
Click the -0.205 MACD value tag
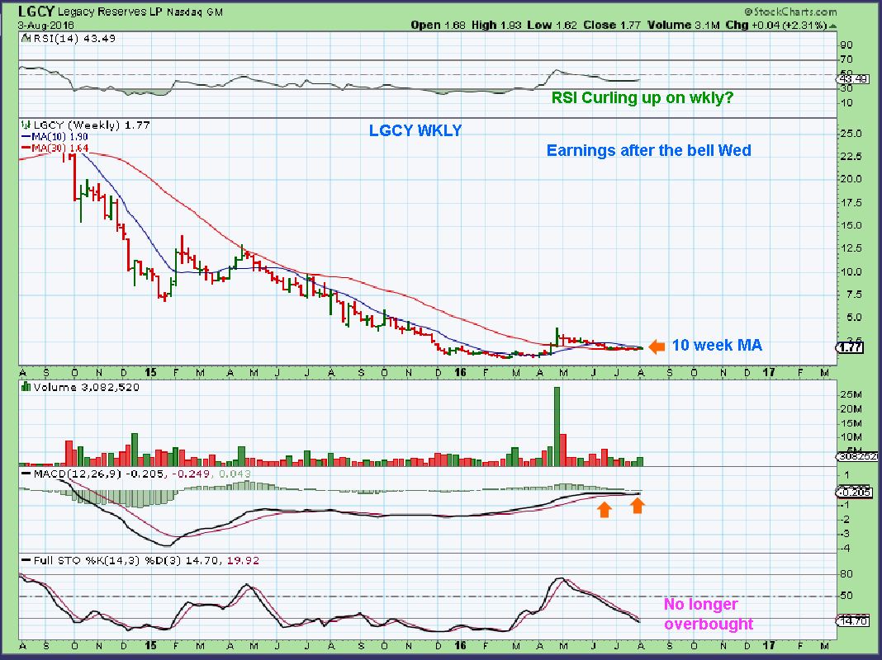point(854,492)
